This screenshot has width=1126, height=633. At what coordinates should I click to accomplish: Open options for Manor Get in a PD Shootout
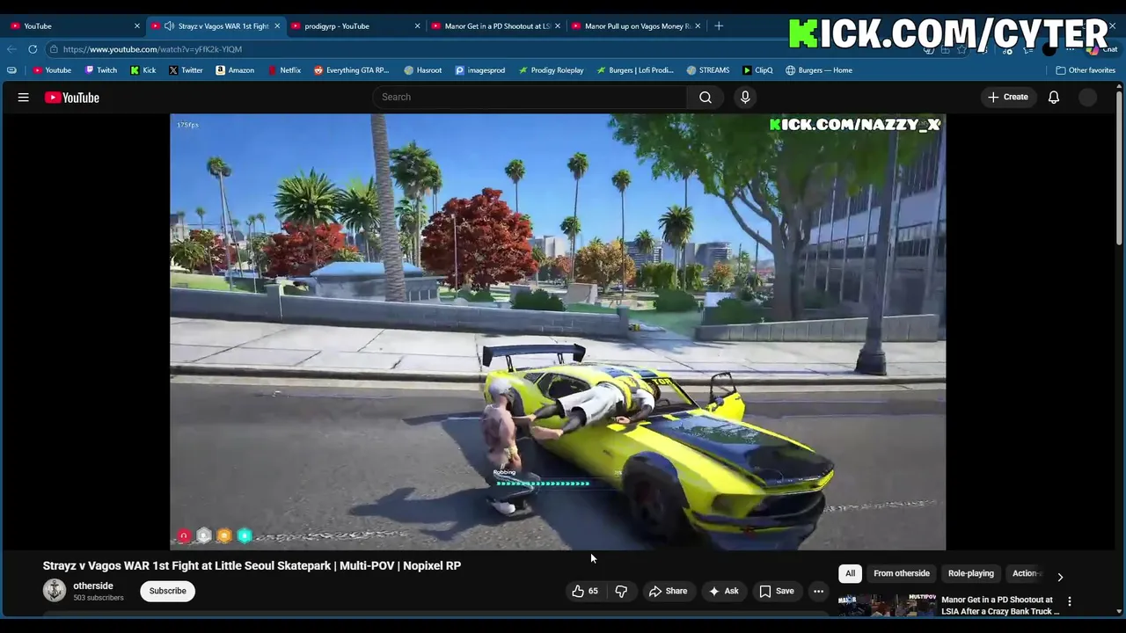tap(1070, 602)
